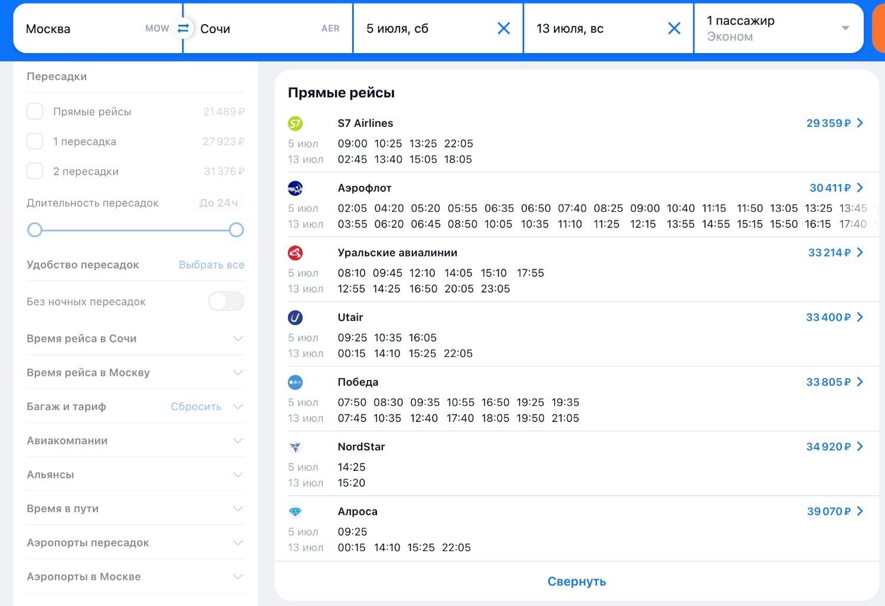Click the Москва origin field
This screenshot has height=606, width=885.
[x=97, y=28]
